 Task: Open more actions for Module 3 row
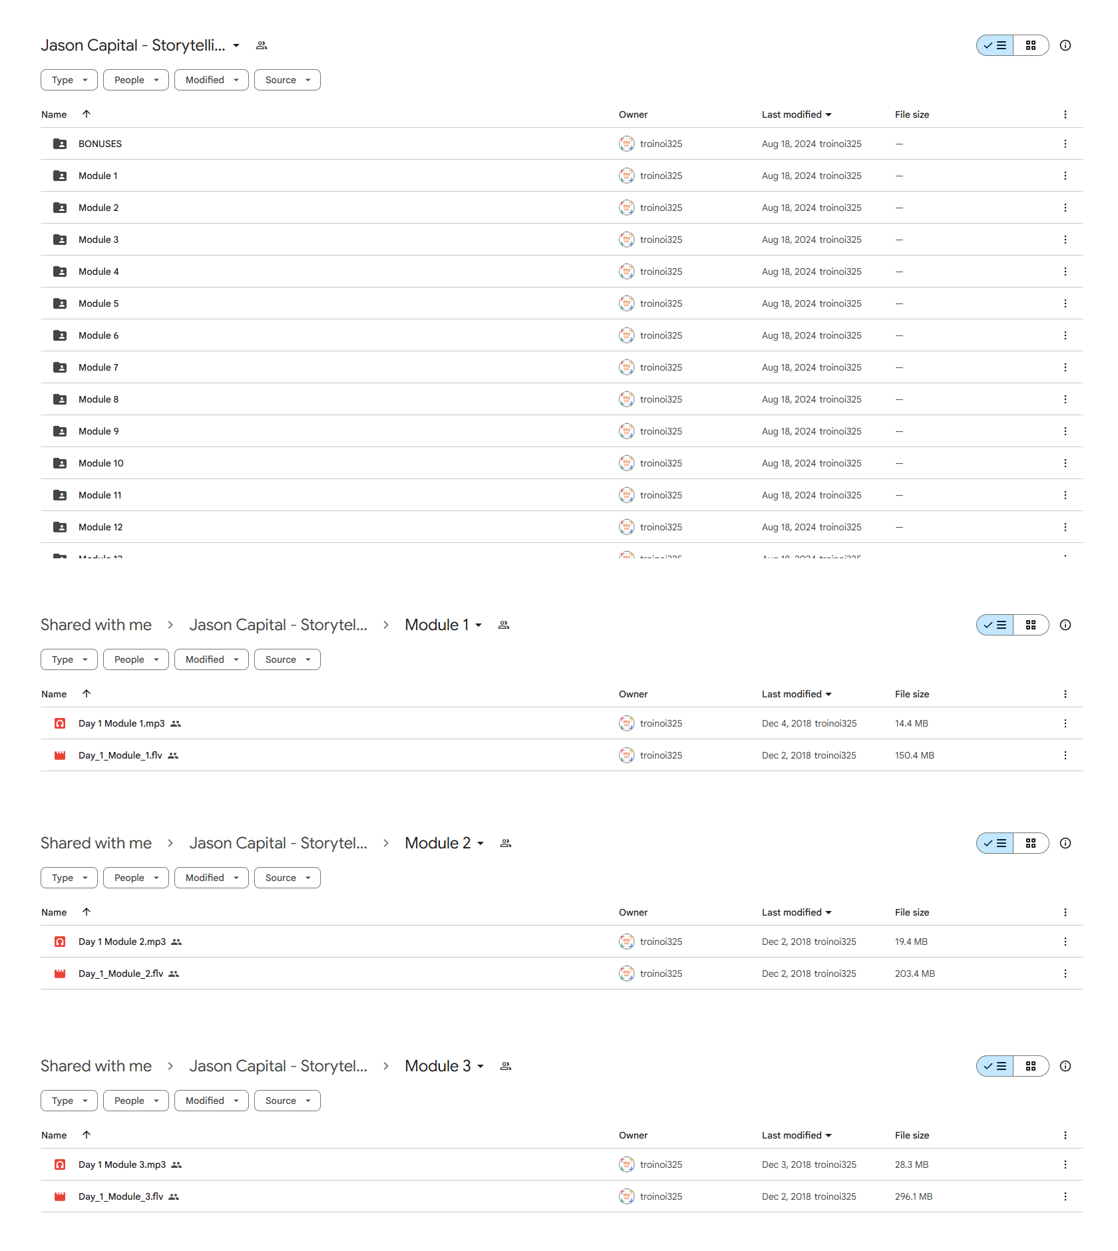[x=1065, y=240]
